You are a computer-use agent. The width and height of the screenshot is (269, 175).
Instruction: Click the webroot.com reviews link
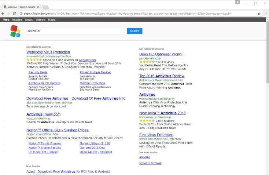[87, 60]
